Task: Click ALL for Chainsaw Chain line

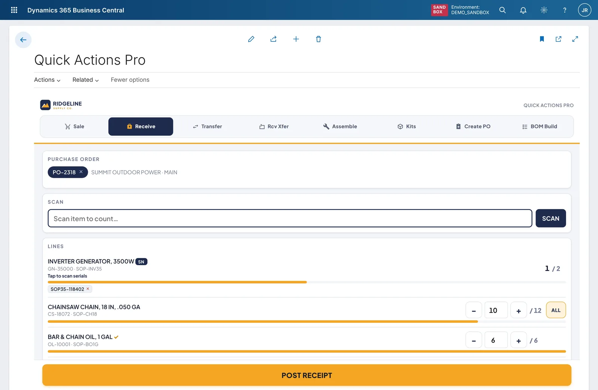Action: point(556,310)
